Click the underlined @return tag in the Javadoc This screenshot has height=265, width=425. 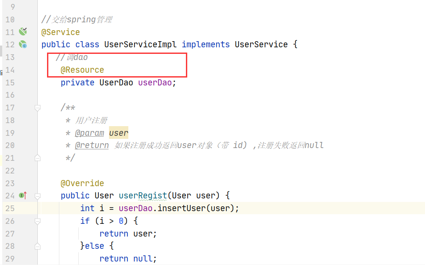91,145
